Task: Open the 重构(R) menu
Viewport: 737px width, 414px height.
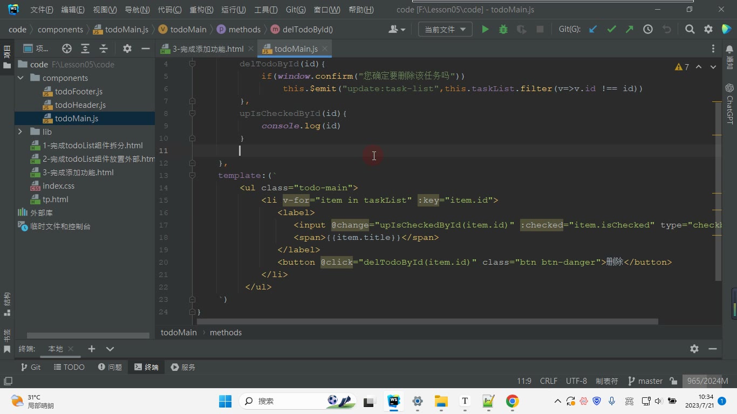Action: [x=201, y=10]
